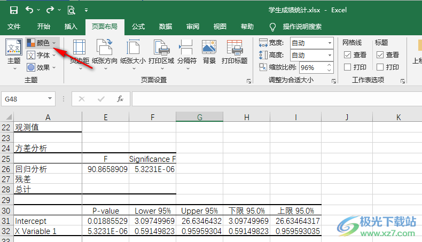The height and width of the screenshot is (242, 422).
Task: Toggle 标题 查看 headings view checkbox
Action: (380, 55)
